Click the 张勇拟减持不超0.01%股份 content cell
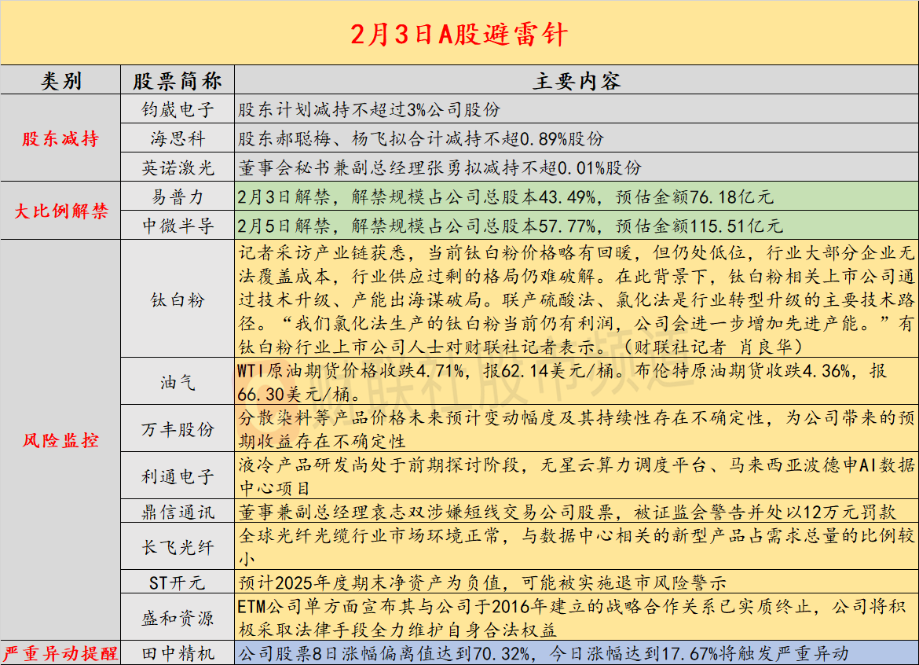919x665 pixels. pos(577,167)
